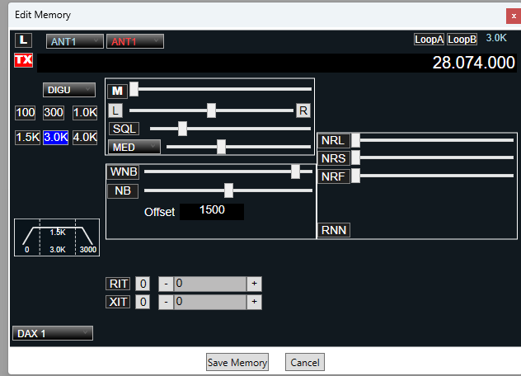Click the RIT zero reset button
Screen dimensions: 521x376
pos(143,284)
